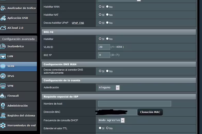This screenshot has height=134, width=202.
Task: Click the WAN globe icon
Action: pos(3,66)
